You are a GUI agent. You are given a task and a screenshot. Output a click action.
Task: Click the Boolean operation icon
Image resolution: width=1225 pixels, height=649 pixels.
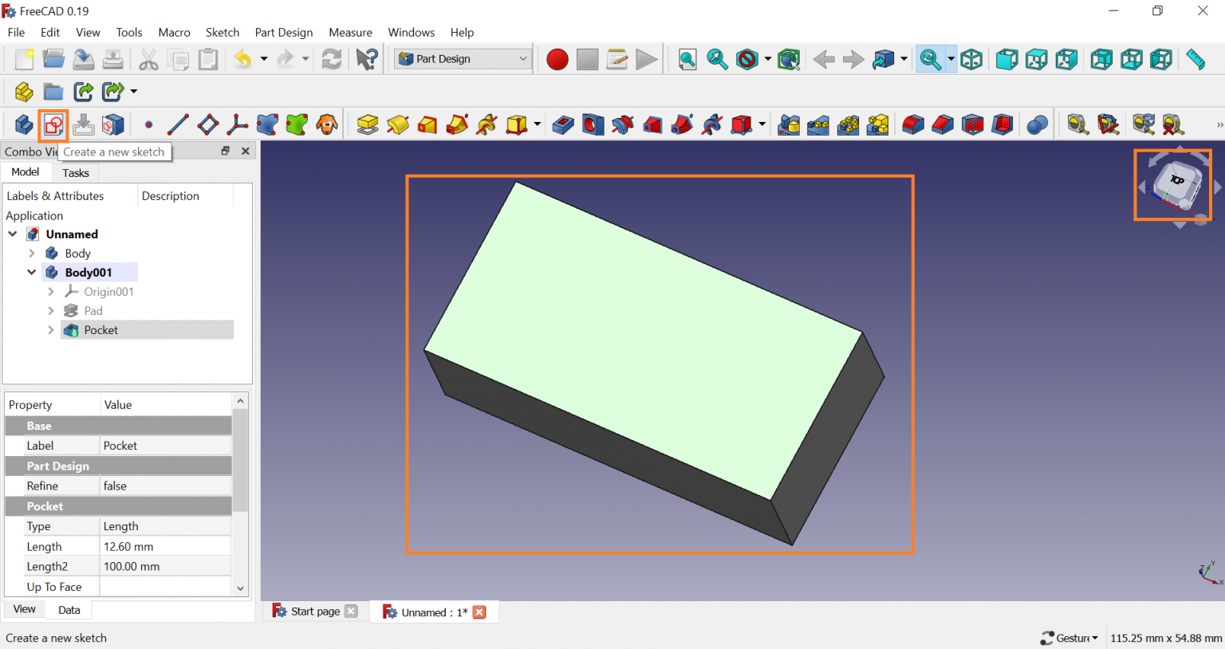pyautogui.click(x=1037, y=125)
